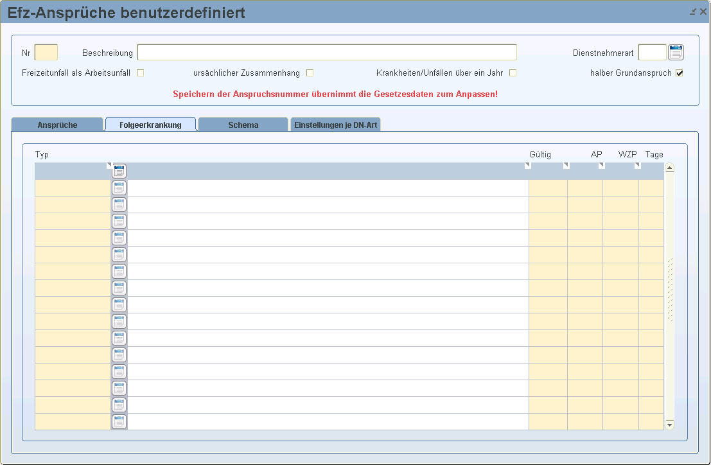
Task: Click the lookup icon in the header filter row
Action: point(119,171)
